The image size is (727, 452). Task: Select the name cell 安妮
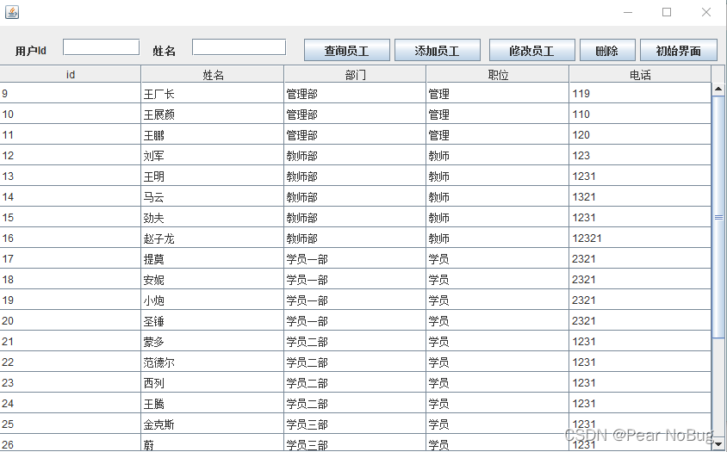[x=213, y=280]
